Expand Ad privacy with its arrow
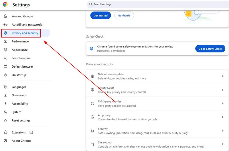This screenshot has height=151, width=229. [223, 117]
